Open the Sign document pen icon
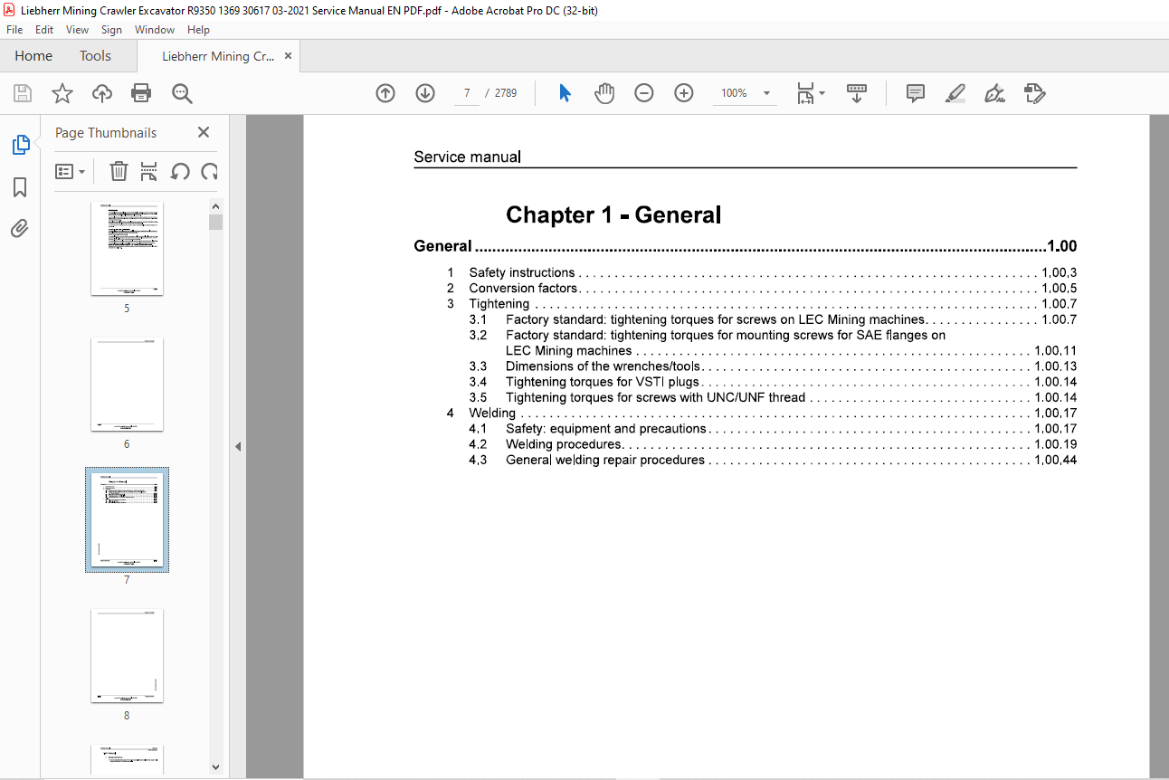 tap(995, 93)
